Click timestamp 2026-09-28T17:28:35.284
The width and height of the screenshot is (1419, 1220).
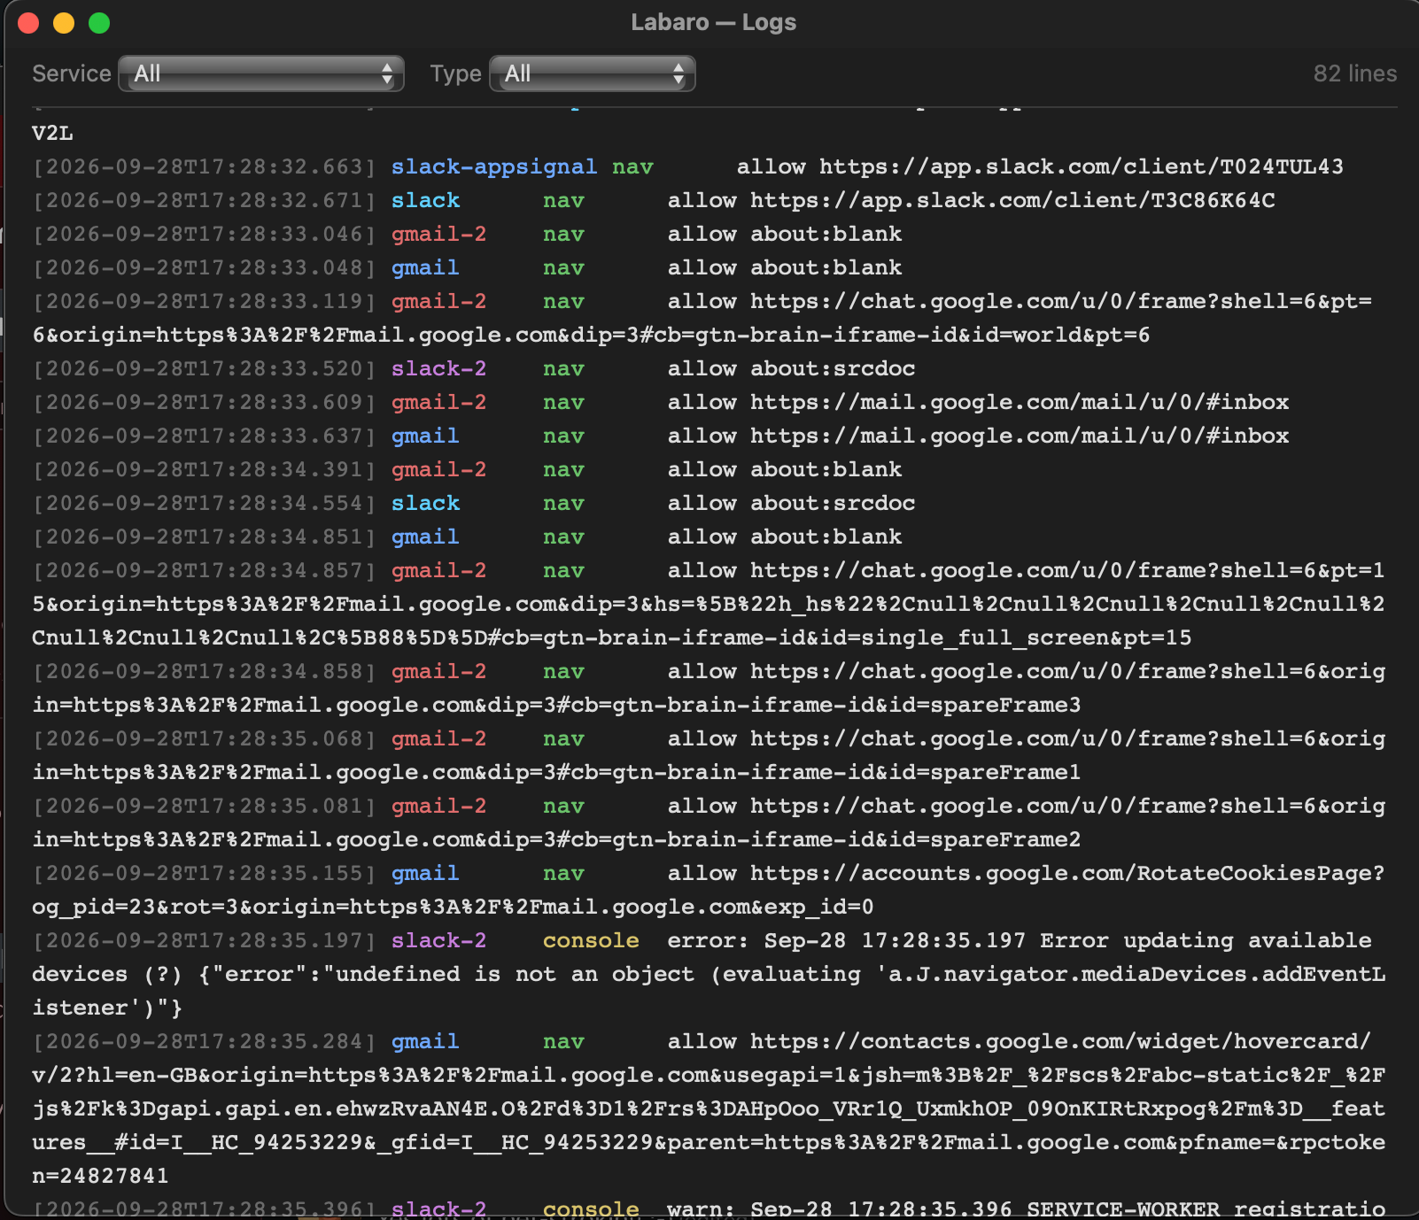click(x=205, y=1041)
